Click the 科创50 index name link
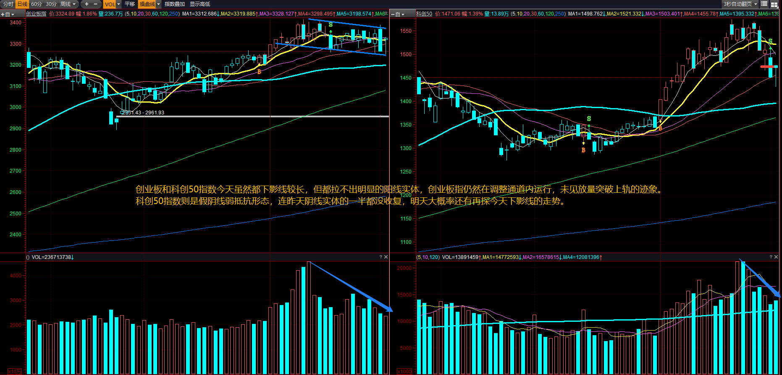 424,14
